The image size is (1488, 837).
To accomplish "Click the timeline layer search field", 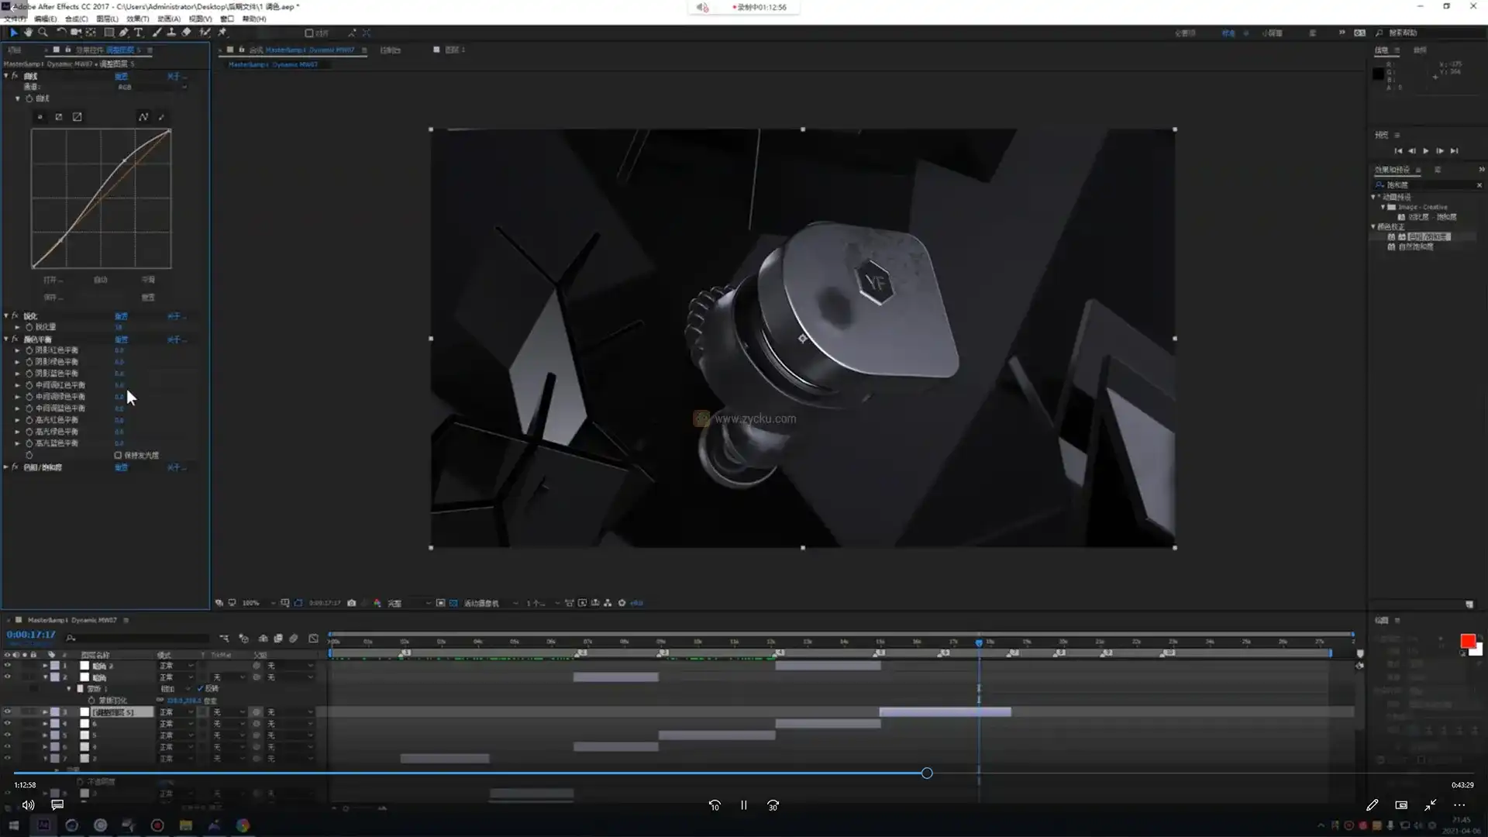I will [x=139, y=638].
